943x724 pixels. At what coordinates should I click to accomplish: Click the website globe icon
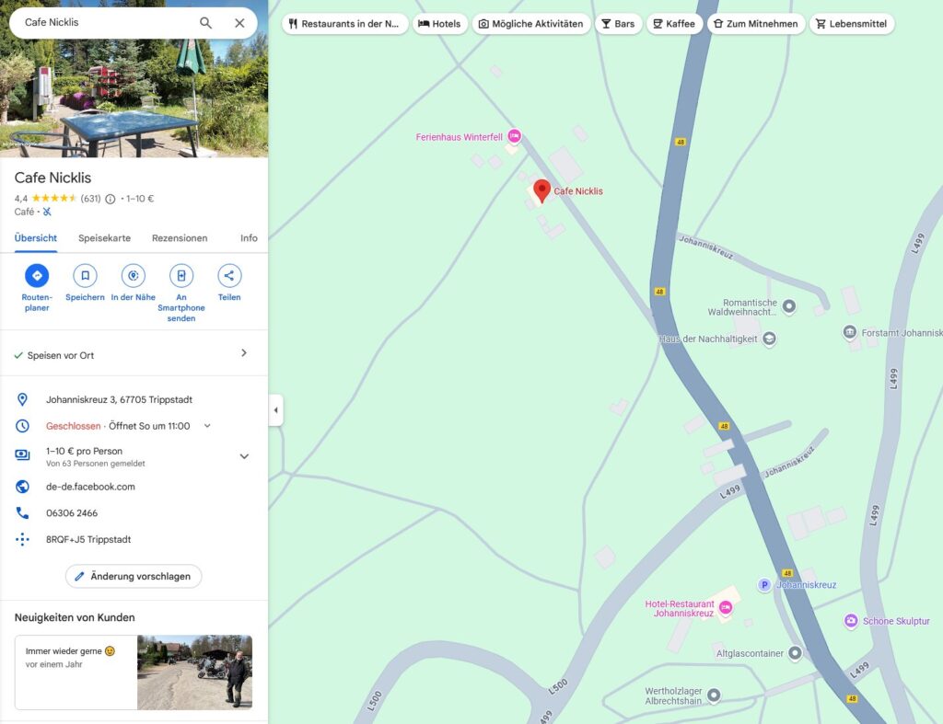pos(22,487)
